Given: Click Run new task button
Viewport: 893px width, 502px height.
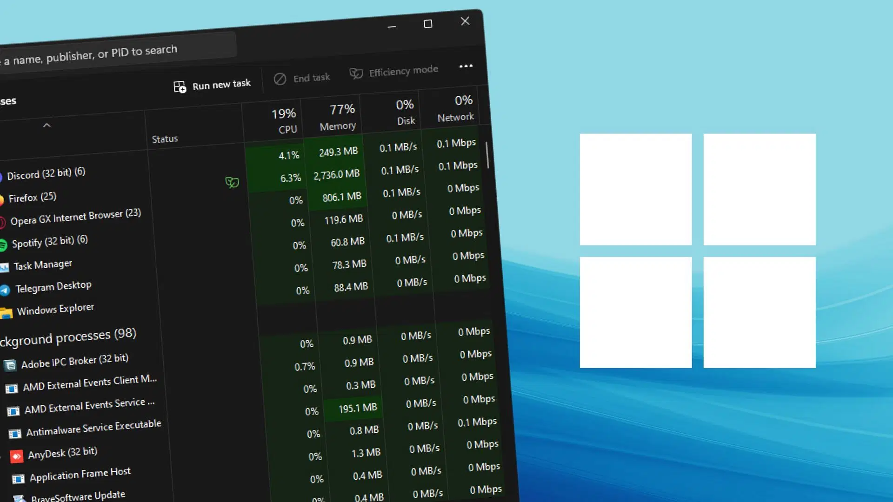Looking at the screenshot, I should [213, 84].
